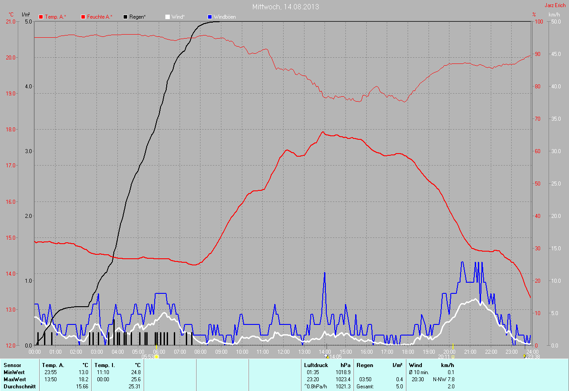Click the Sensor header in the table
The width and height of the screenshot is (569, 391).
(x=12, y=365)
